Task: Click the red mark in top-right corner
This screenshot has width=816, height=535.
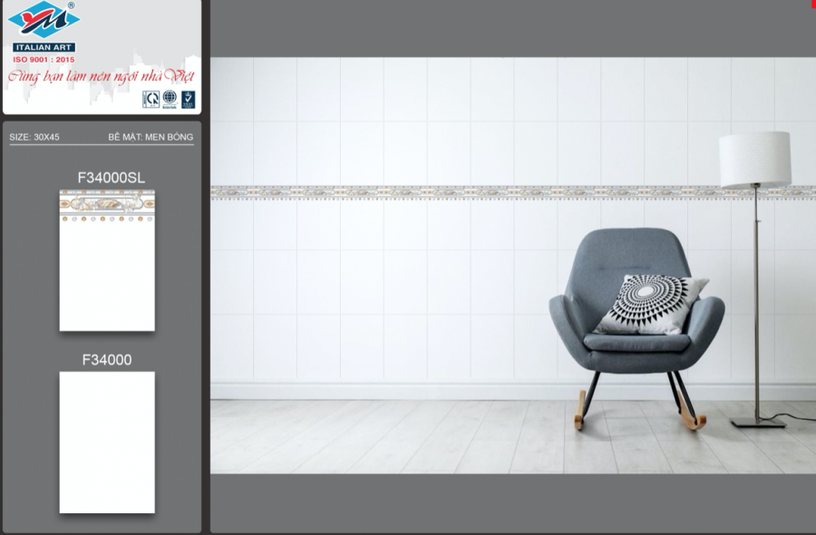Action: (x=812, y=5)
